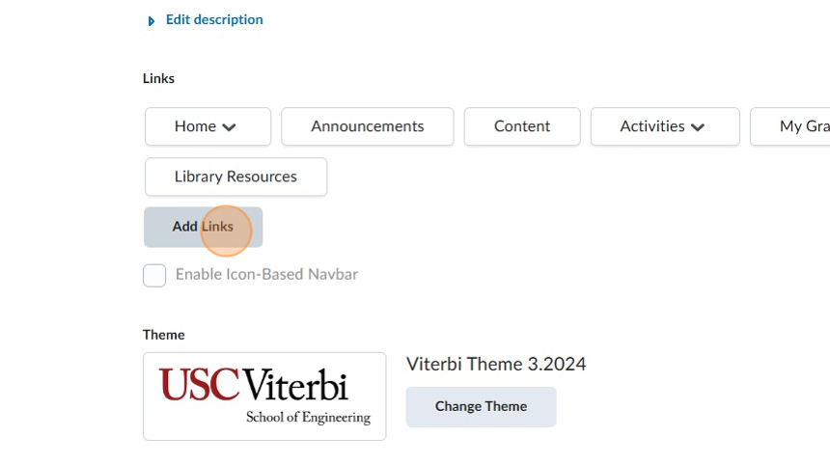Image resolution: width=830 pixels, height=465 pixels.
Task: Expand the Activities dropdown chevron
Action: (698, 127)
